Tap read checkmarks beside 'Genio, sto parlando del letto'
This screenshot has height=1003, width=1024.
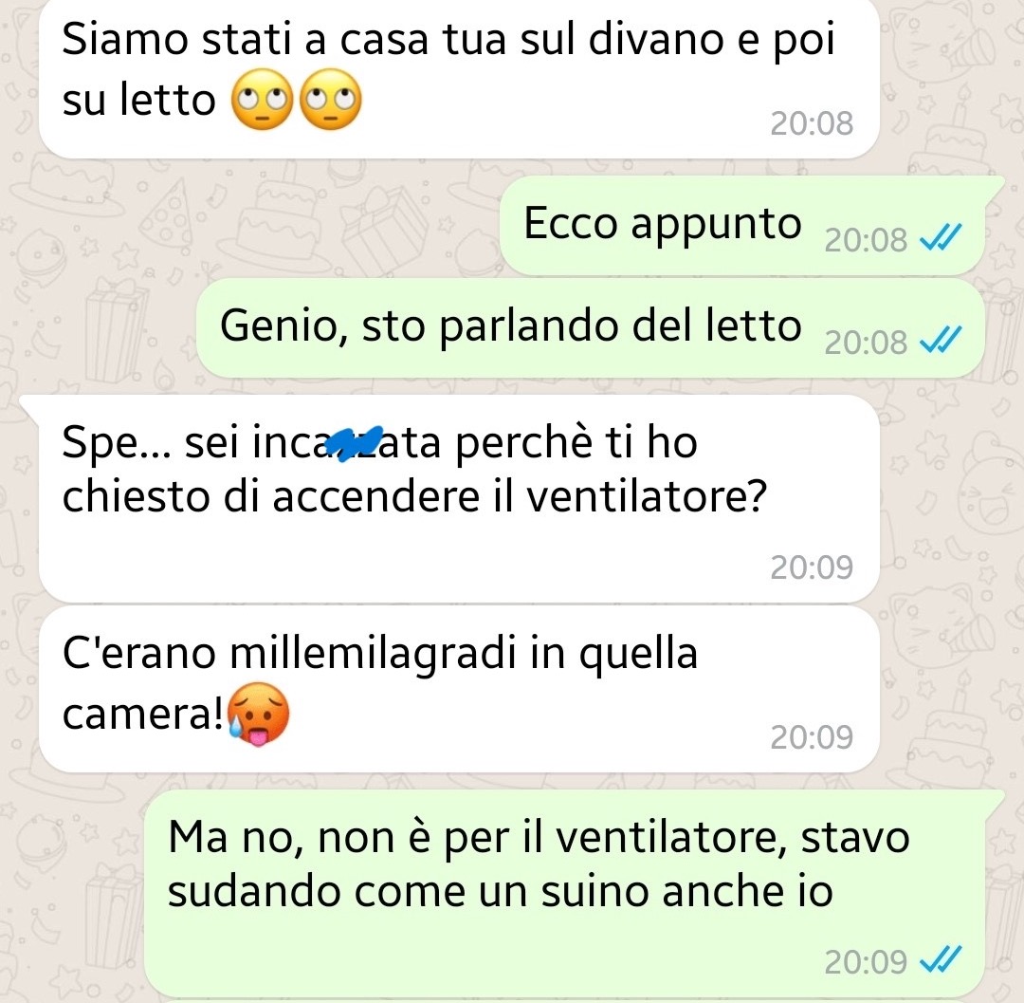[x=941, y=339]
